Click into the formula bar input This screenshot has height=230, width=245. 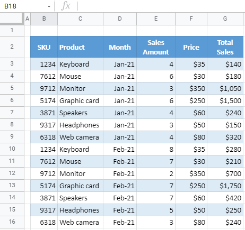(161, 6)
